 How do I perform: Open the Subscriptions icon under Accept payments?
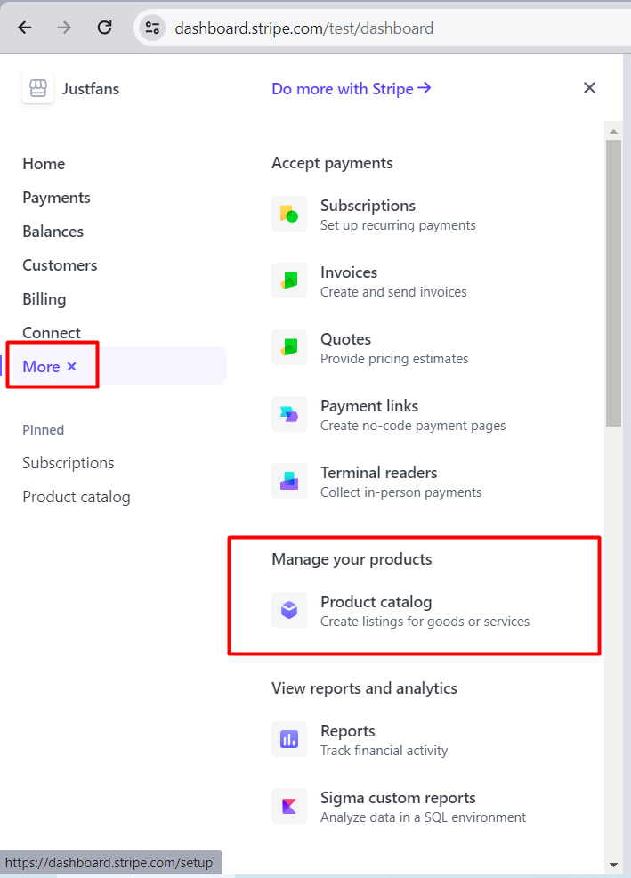[289, 214]
